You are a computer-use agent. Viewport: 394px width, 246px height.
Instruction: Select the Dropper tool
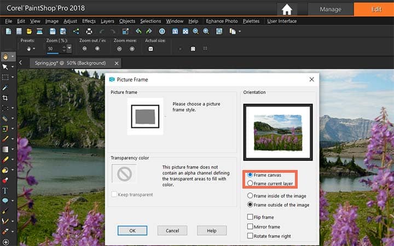[x=5, y=87]
